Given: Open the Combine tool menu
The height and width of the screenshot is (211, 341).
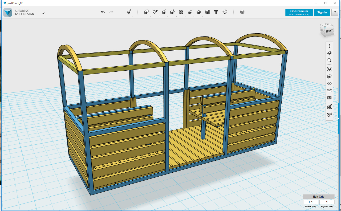Looking at the screenshot, I should coord(199,12).
